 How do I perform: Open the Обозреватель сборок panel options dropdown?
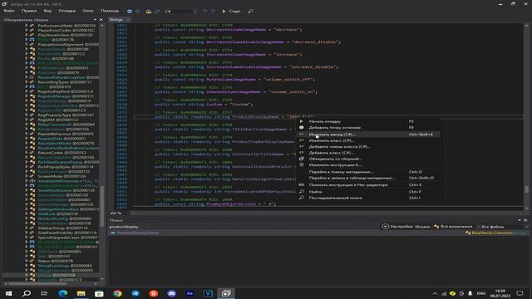[95, 20]
